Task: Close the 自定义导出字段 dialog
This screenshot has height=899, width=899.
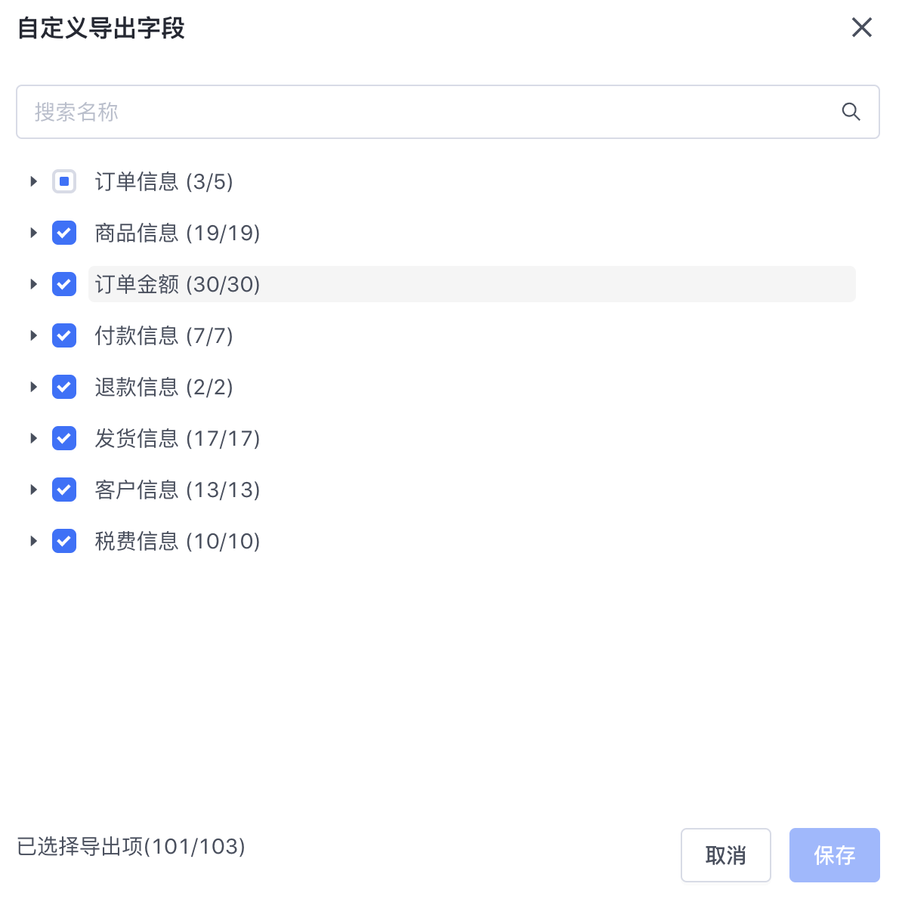Action: click(862, 27)
